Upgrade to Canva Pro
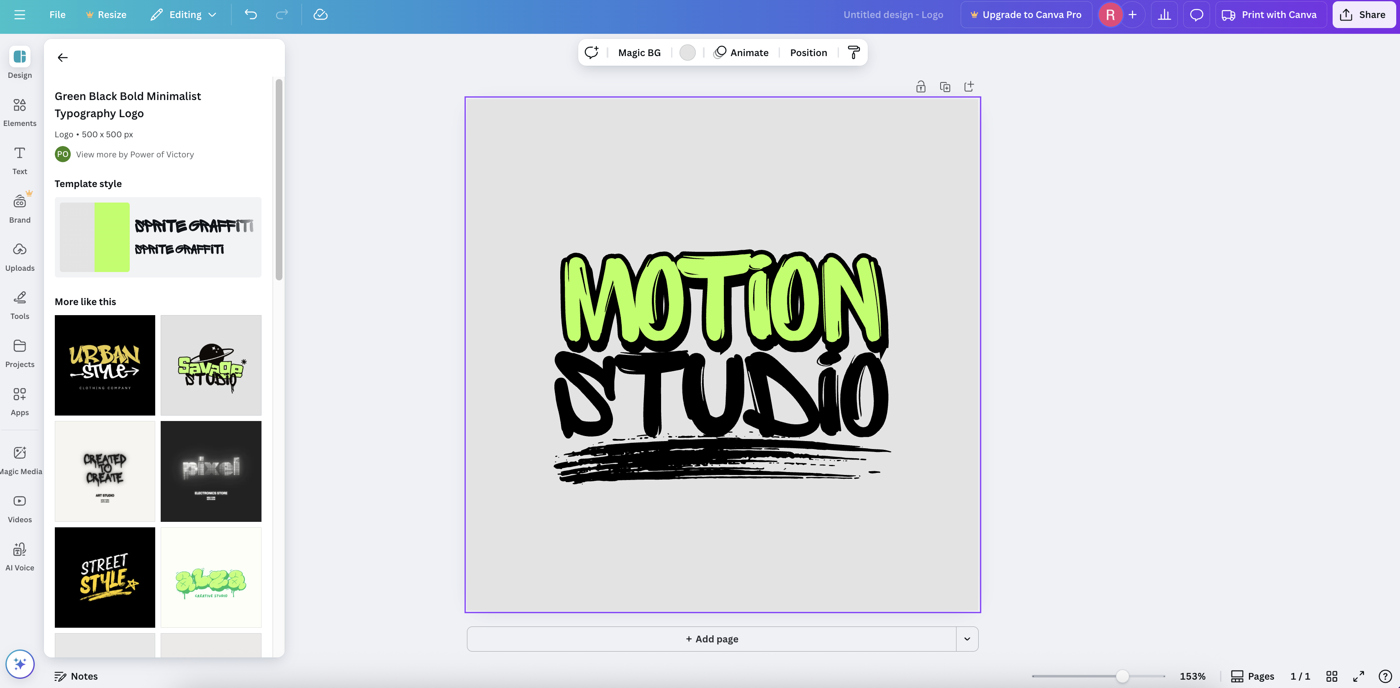The height and width of the screenshot is (688, 1400). tap(1026, 15)
